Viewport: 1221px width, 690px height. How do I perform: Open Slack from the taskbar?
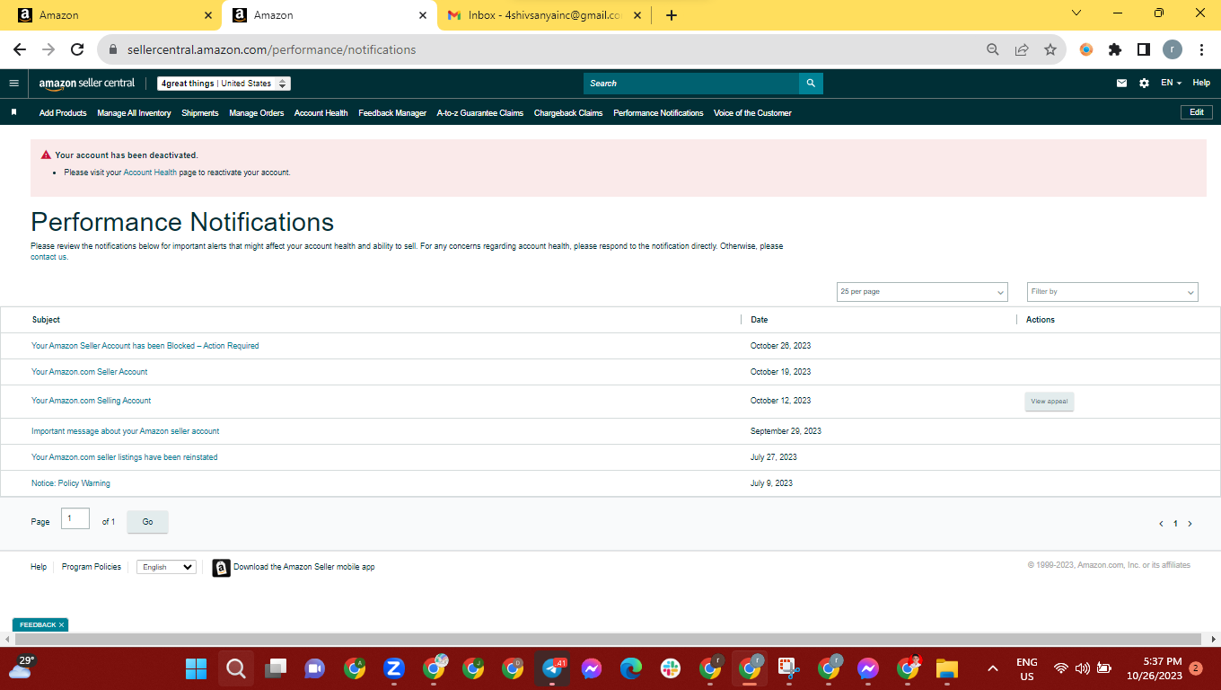(x=671, y=668)
